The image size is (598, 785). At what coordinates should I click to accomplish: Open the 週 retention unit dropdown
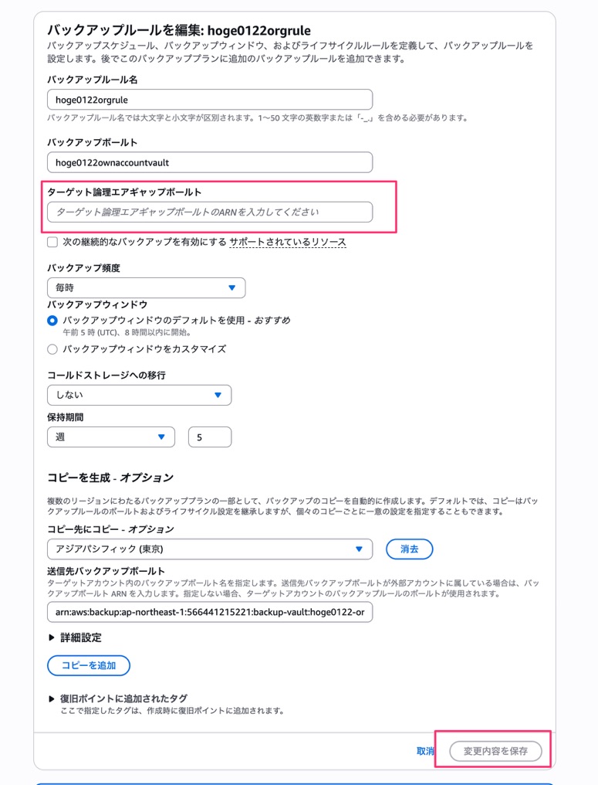click(x=111, y=437)
